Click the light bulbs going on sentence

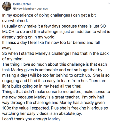(x=42, y=86)
